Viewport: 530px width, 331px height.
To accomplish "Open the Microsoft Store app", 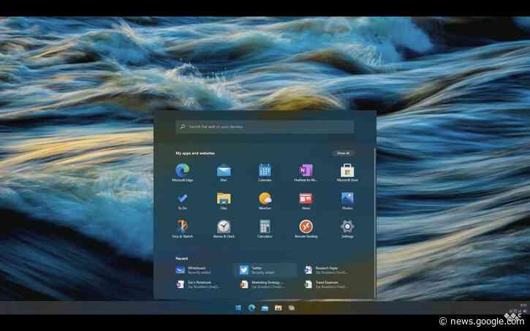I will pyautogui.click(x=347, y=172).
